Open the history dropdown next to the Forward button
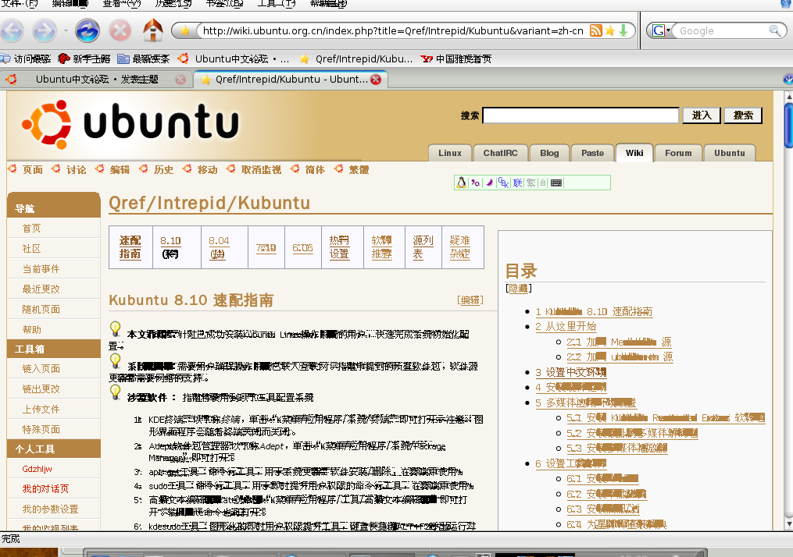This screenshot has width=793, height=557. coord(66,30)
